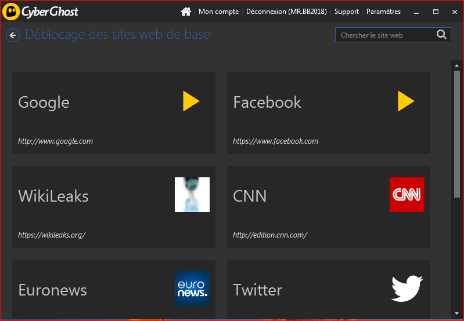Click the WikiLeaks tile title

[x=53, y=196]
